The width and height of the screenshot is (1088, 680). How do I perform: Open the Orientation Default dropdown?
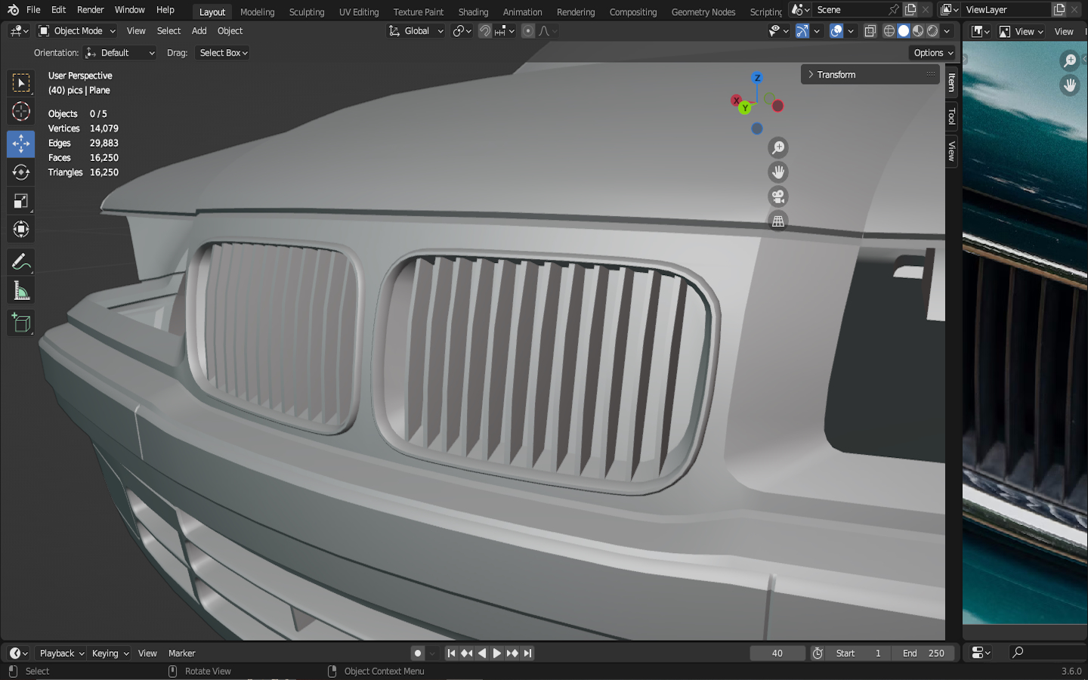click(121, 53)
